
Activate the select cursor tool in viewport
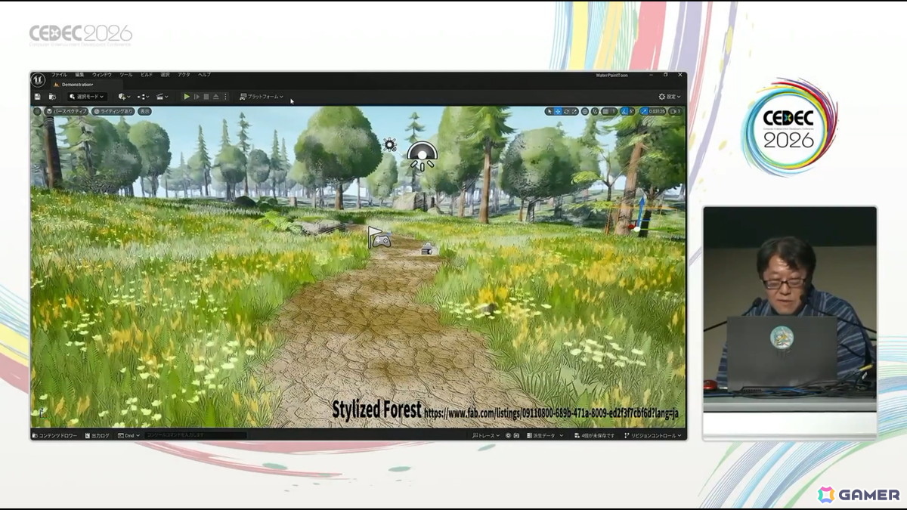[549, 112]
